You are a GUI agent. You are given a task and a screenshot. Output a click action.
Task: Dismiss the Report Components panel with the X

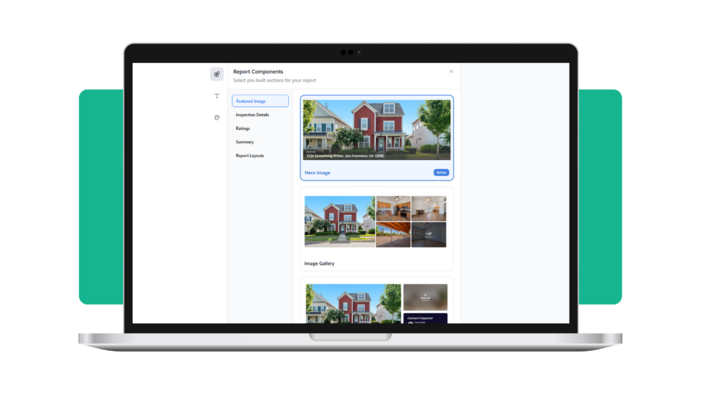pos(451,71)
